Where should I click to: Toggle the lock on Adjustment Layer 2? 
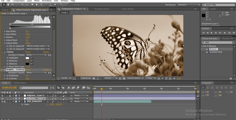point(10,95)
